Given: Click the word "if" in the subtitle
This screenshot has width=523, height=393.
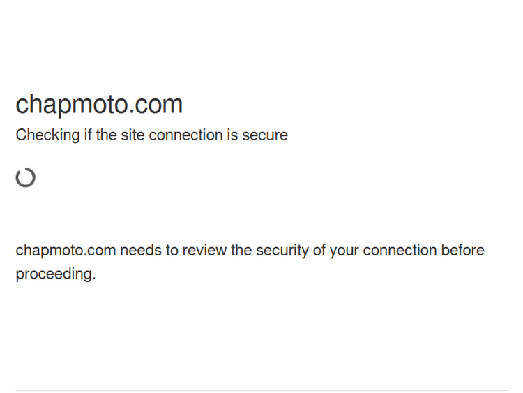Looking at the screenshot, I should [88, 135].
